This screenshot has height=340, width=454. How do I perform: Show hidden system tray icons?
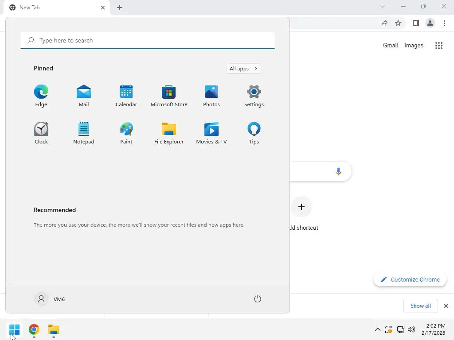pyautogui.click(x=378, y=329)
